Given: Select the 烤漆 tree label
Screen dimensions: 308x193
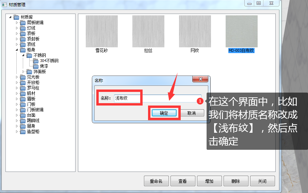Looking at the screenshot, I should (44, 66).
